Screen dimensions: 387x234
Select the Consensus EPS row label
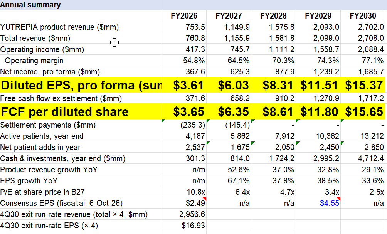pyautogui.click(x=81, y=203)
